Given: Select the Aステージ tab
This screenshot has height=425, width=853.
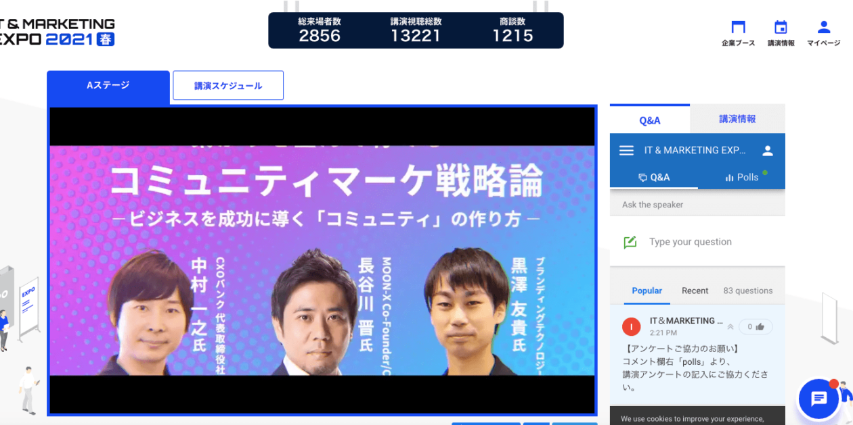Looking at the screenshot, I should point(108,86).
